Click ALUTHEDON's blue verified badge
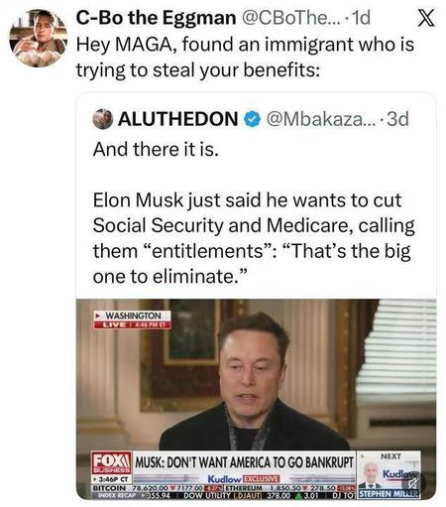This screenshot has width=446, height=507. point(253,119)
